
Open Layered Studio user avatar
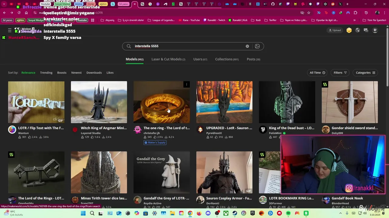tap(75, 130)
